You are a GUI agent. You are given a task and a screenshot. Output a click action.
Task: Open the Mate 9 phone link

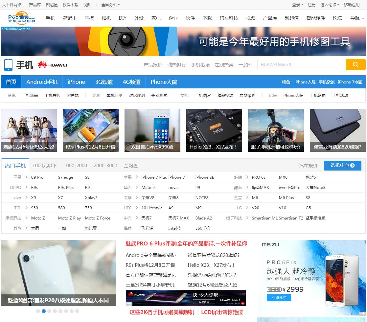(148, 187)
